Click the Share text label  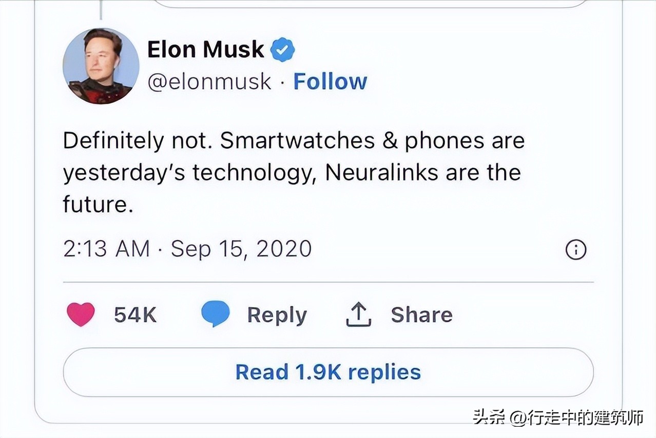coord(421,314)
